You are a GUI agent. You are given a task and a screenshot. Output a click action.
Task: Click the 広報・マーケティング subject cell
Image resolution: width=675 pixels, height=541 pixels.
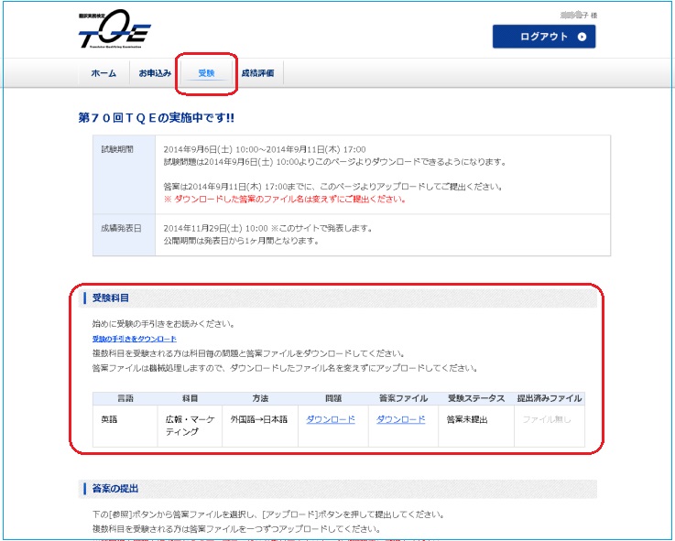click(190, 426)
